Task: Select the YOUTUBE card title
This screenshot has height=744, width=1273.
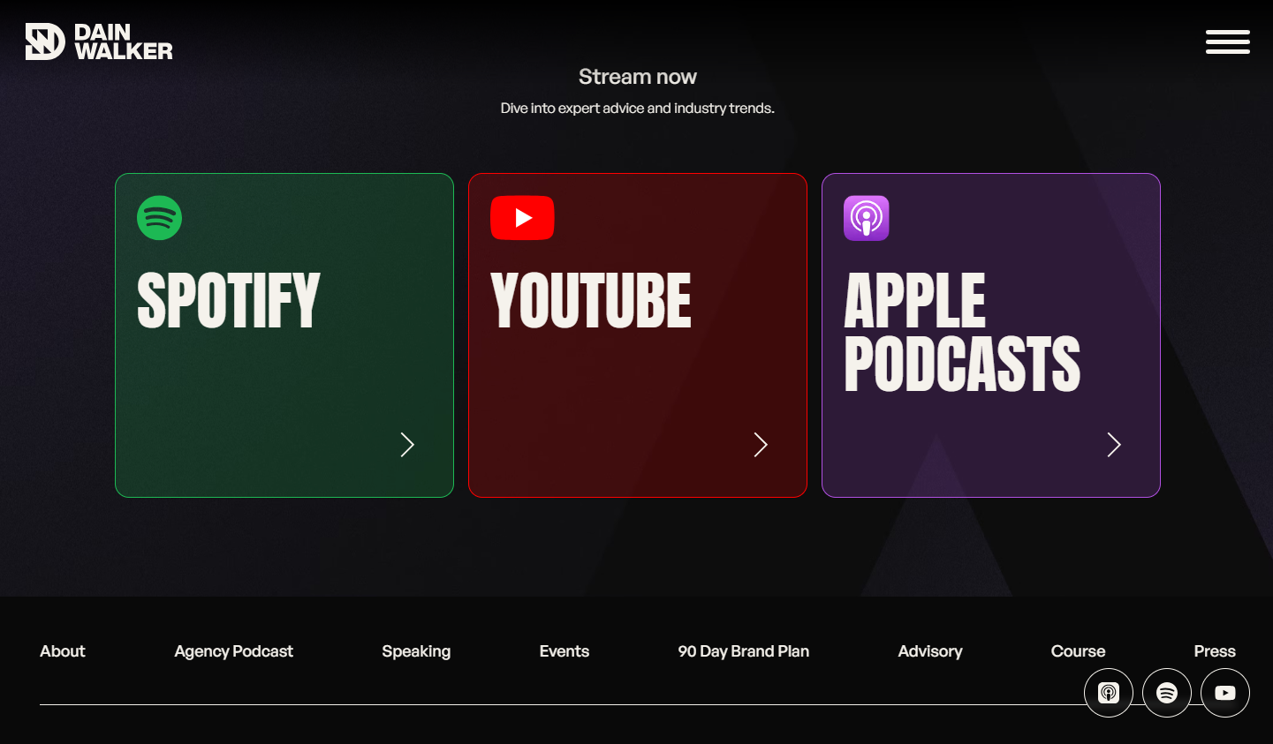Action: (591, 301)
